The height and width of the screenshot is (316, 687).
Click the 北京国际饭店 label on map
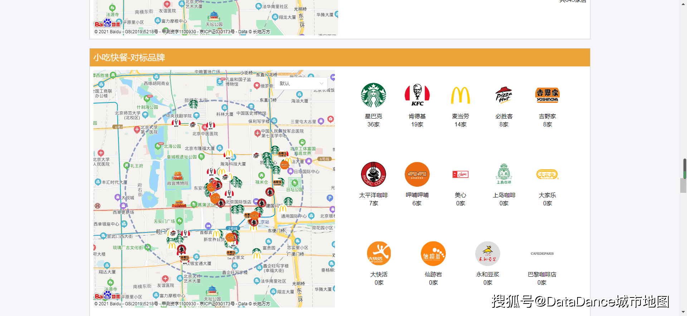point(238,202)
